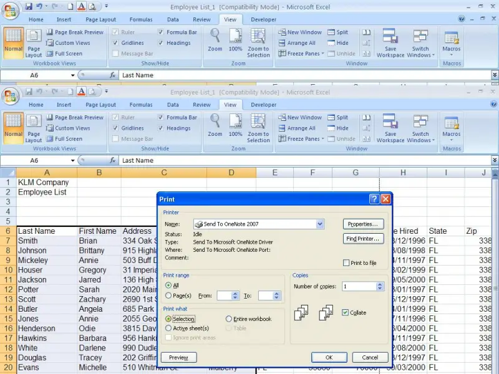
Task: Open the Office button menu in upper Excel window
Action: [x=10, y=10]
